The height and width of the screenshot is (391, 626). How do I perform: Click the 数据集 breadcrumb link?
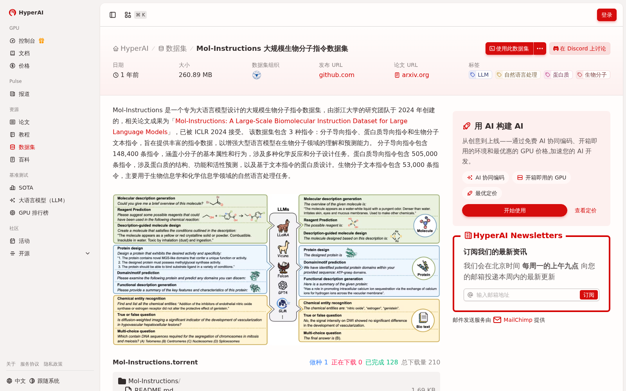point(173,48)
